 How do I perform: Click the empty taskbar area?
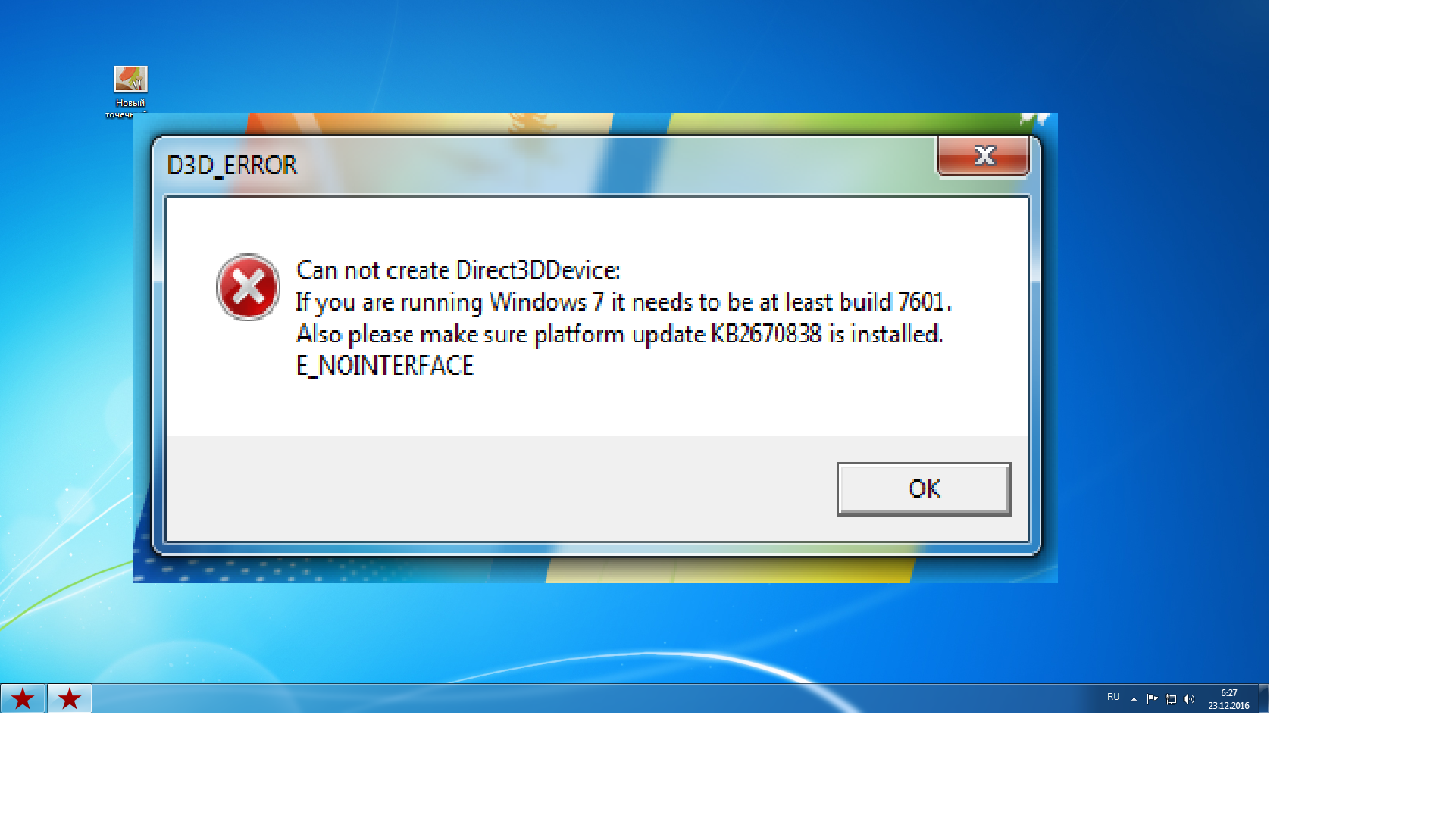pos(591,698)
